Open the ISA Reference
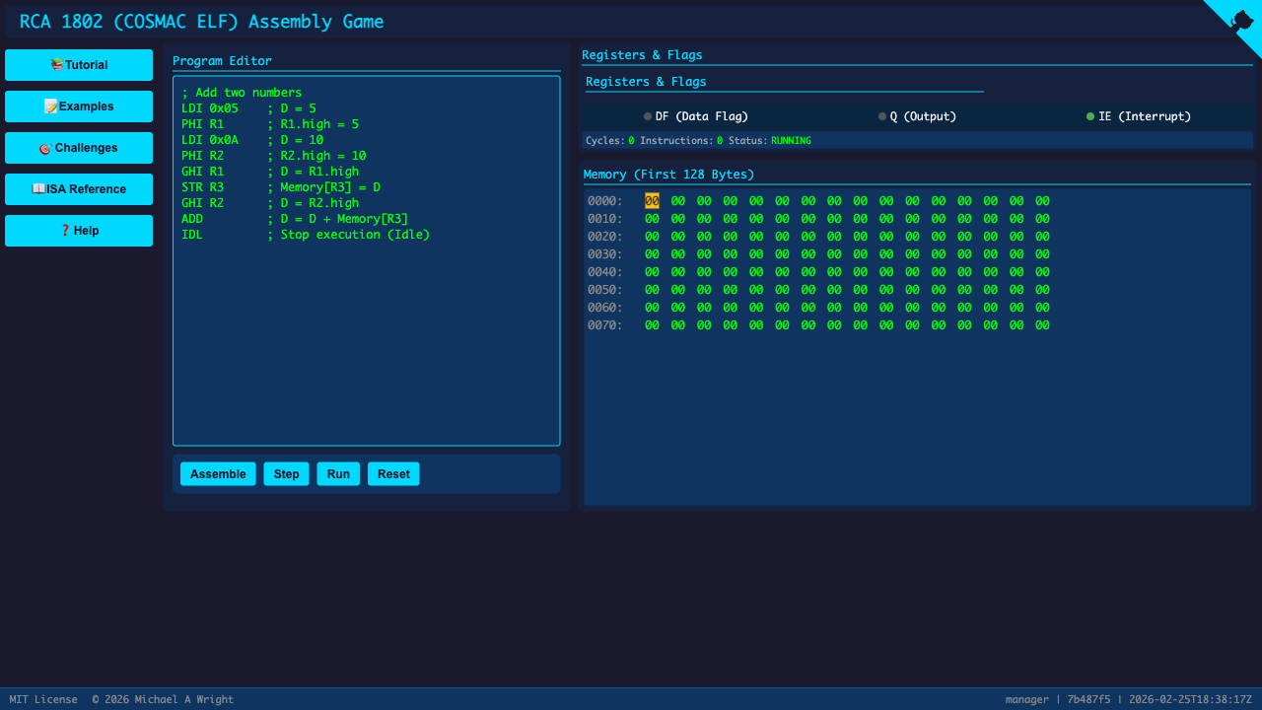This screenshot has width=1262, height=710. pos(79,189)
